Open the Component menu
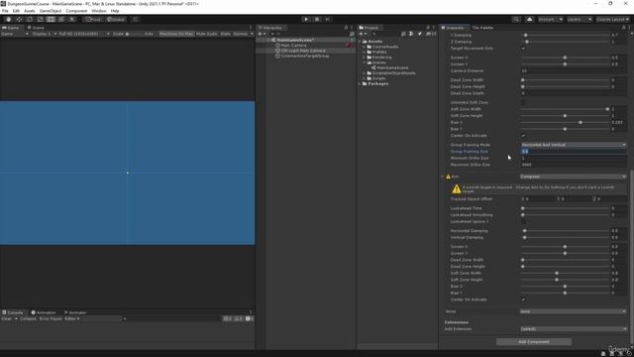The image size is (634, 357). click(76, 11)
